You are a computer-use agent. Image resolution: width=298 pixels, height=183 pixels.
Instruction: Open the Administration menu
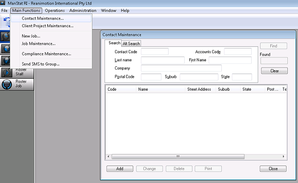tap(83, 10)
